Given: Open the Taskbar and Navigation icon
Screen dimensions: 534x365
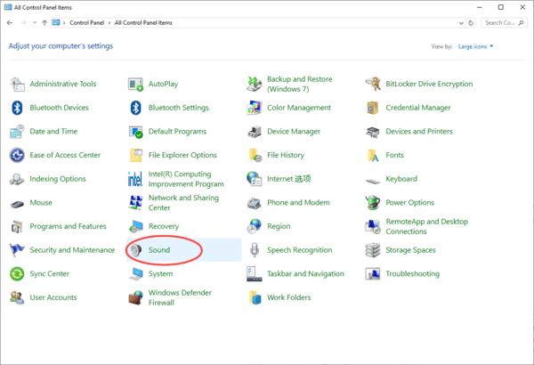Looking at the screenshot, I should point(254,274).
